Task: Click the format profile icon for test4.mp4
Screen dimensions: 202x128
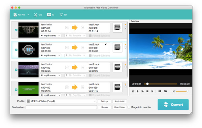Action: point(117,28)
